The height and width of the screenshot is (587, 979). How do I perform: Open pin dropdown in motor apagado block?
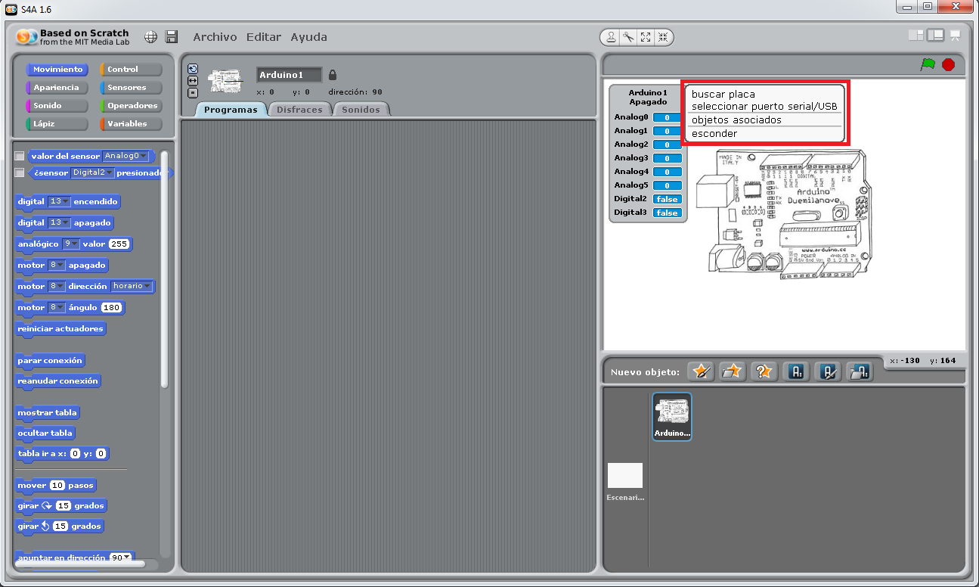tap(57, 266)
